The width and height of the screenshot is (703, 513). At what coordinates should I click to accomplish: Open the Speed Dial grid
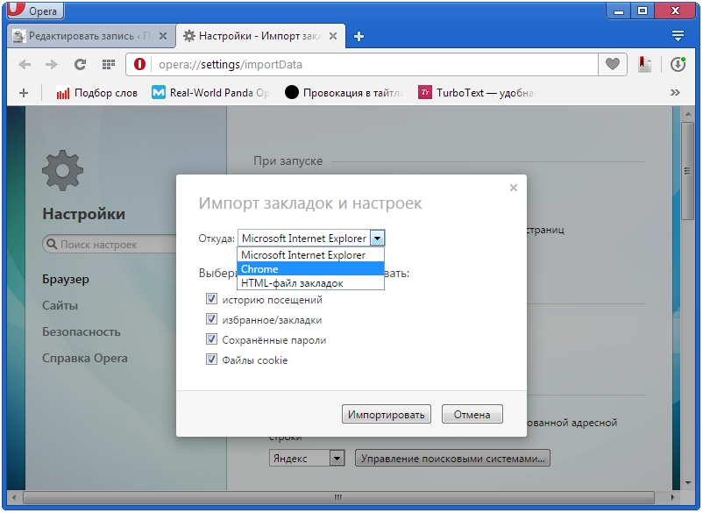click(109, 65)
